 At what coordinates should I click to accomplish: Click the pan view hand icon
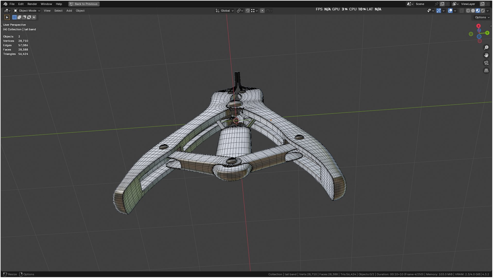coord(486,55)
